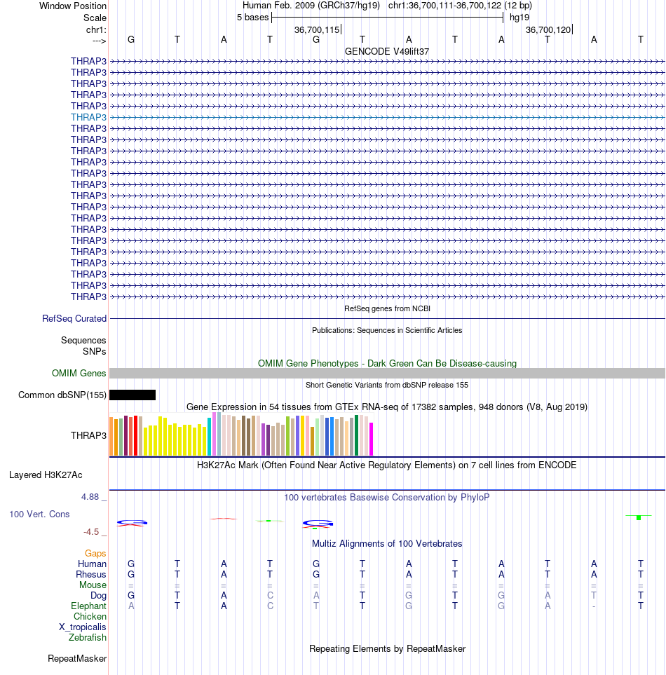The image size is (666, 675).
Task: Click the SNPs track label
Action: 94,351
